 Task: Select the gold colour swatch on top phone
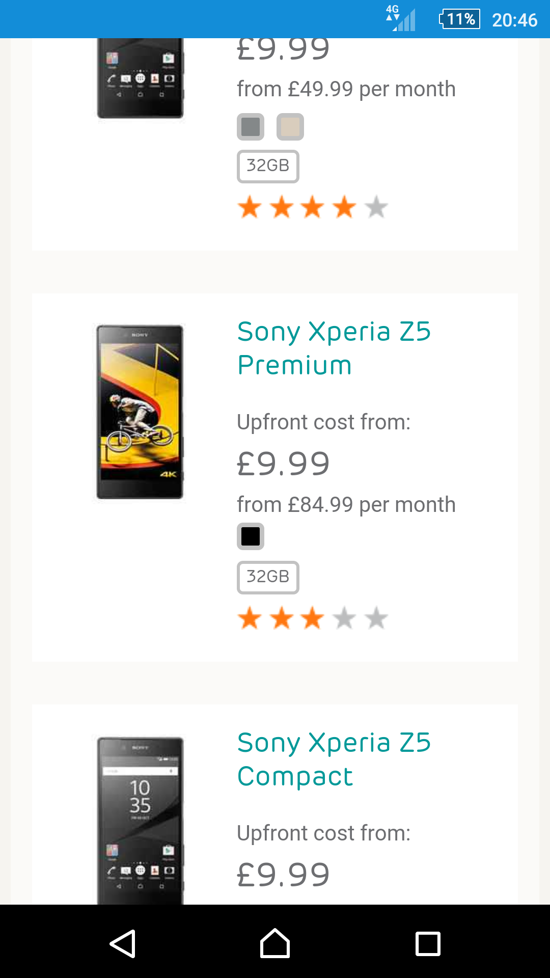point(290,127)
